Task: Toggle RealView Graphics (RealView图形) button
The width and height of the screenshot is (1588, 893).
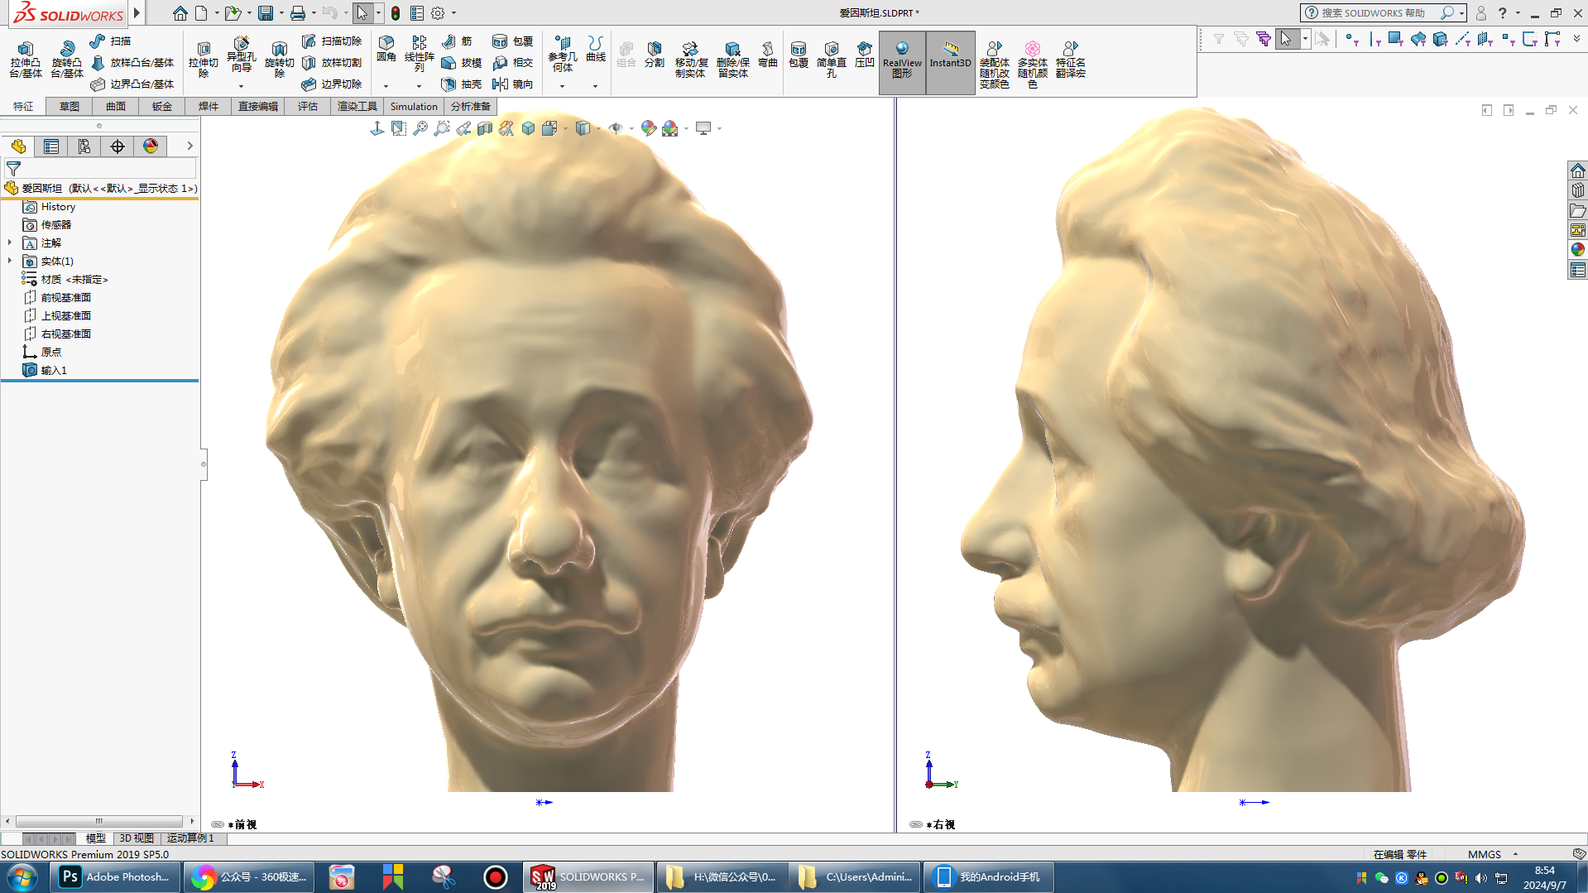Action: [902, 62]
